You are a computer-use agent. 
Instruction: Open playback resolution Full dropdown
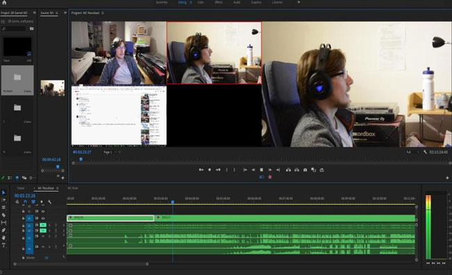(412, 152)
